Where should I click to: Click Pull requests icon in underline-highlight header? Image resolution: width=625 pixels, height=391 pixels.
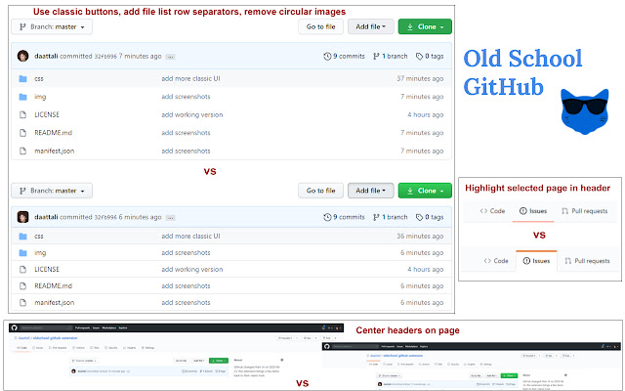[x=564, y=211]
